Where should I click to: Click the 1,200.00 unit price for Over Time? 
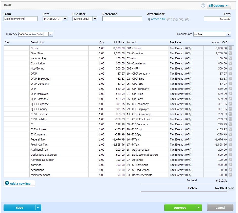(x=115, y=53)
